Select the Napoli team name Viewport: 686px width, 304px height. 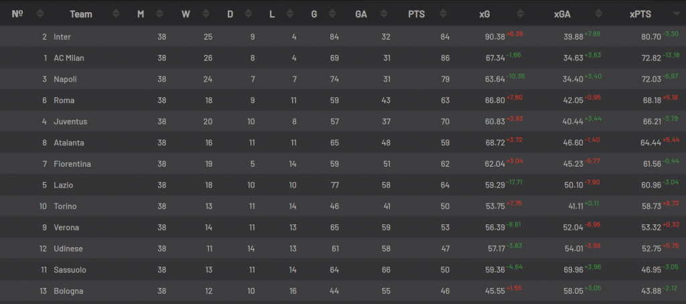pyautogui.click(x=65, y=79)
